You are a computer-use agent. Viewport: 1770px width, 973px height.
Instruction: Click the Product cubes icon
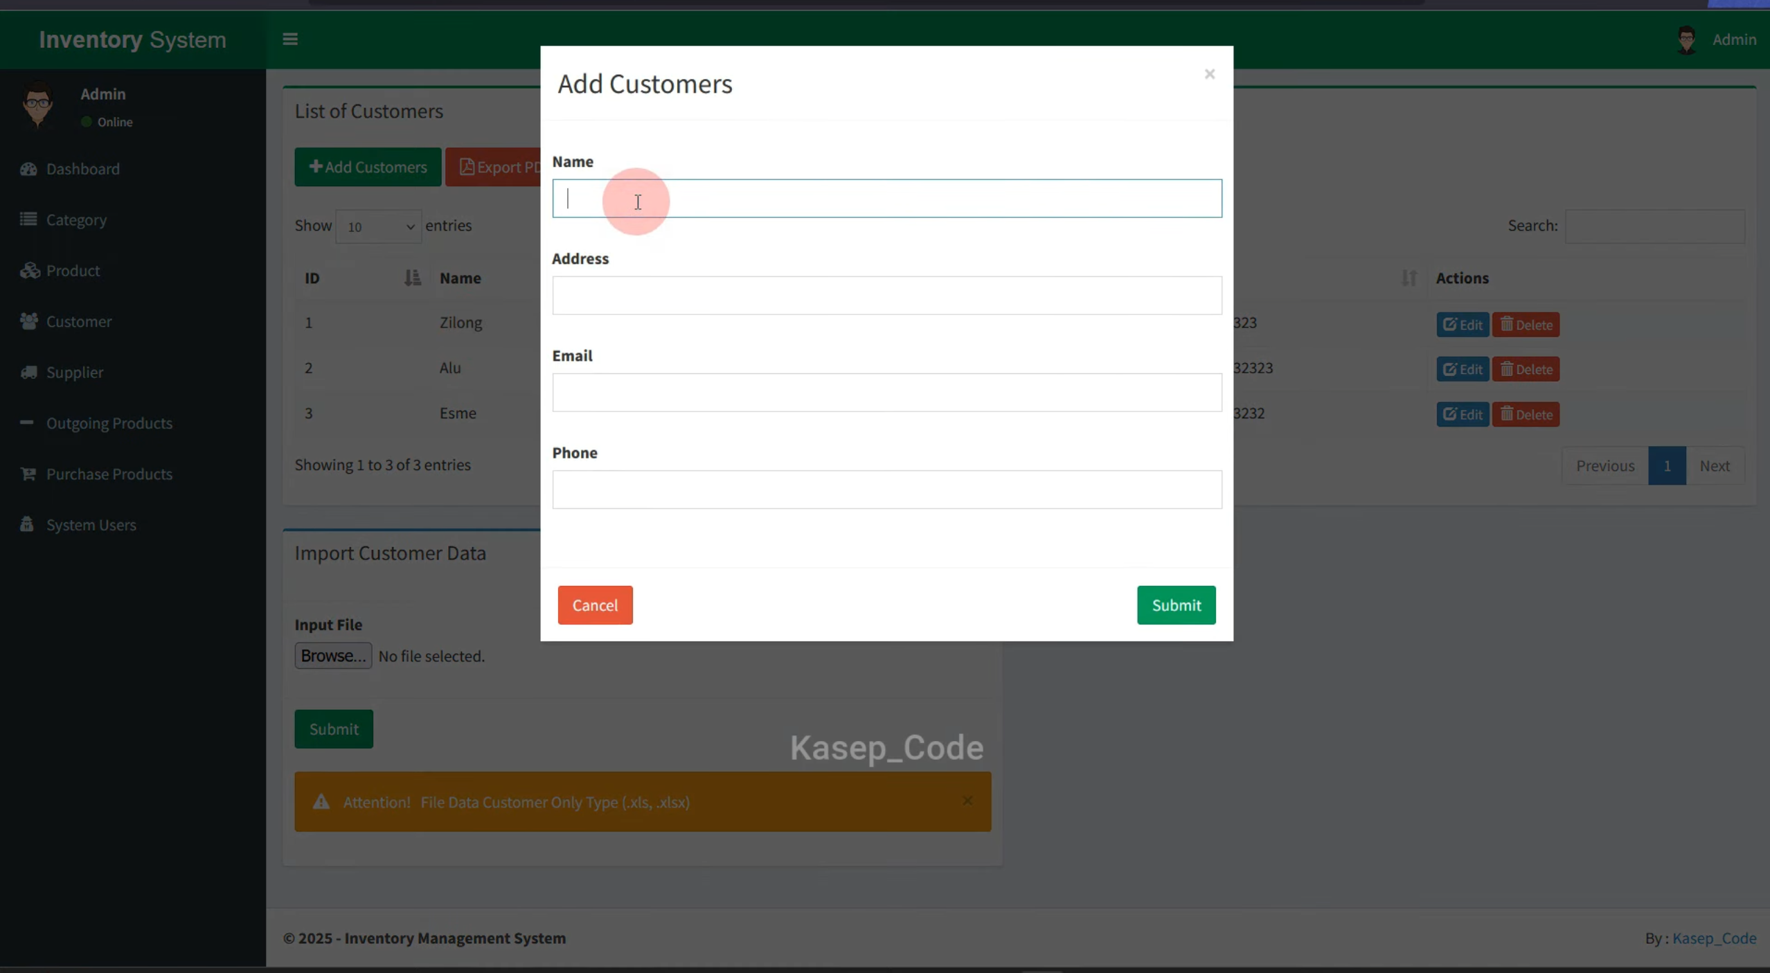pyautogui.click(x=29, y=270)
